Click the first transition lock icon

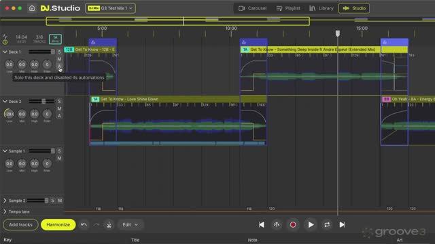click(93, 42)
